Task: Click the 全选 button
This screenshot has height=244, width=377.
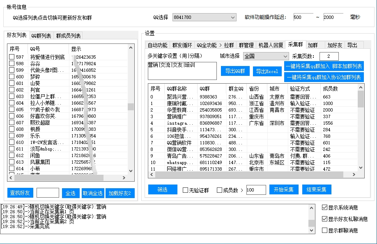Action: [x=71, y=193]
